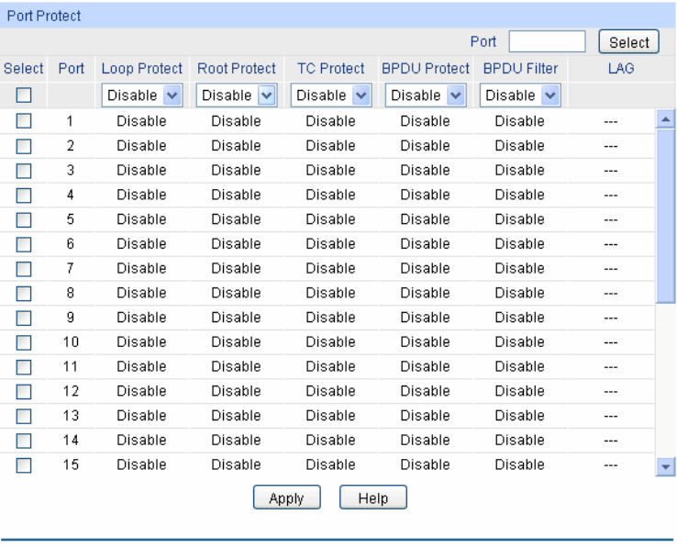This screenshot has width=677, height=548.
Task: Click the Select column header label
Action: 23,68
